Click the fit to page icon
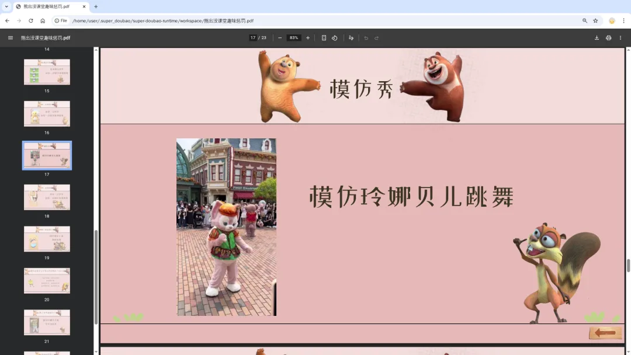 (x=324, y=38)
